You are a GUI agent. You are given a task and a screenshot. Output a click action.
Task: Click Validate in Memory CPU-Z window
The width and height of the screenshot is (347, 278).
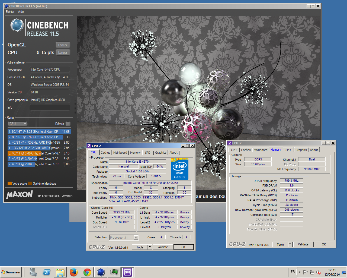[303, 244]
